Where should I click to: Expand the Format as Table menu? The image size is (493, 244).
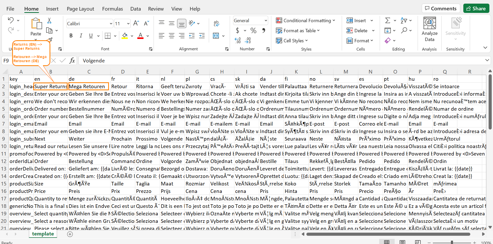click(298, 30)
